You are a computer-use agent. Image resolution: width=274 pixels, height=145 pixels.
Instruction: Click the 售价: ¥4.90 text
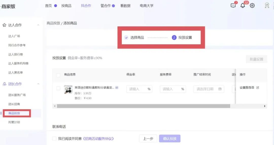[x=83, y=98]
